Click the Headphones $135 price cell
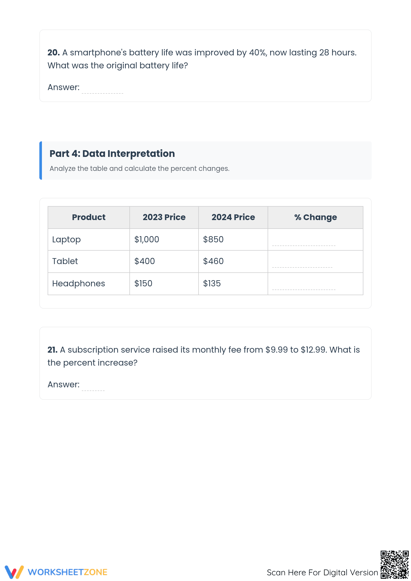 click(x=233, y=284)
